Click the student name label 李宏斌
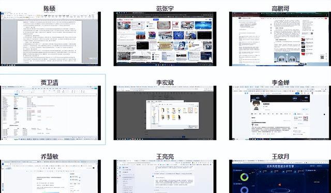 (x=165, y=83)
